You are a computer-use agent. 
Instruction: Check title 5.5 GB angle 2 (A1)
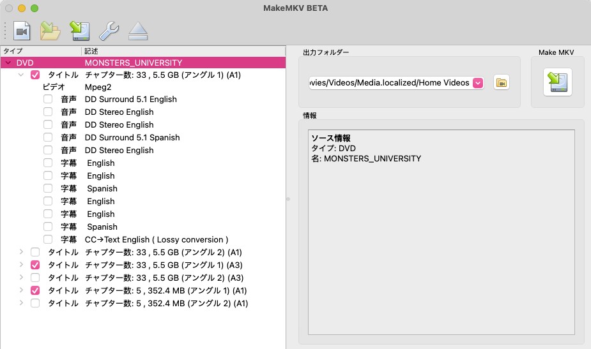tap(35, 252)
